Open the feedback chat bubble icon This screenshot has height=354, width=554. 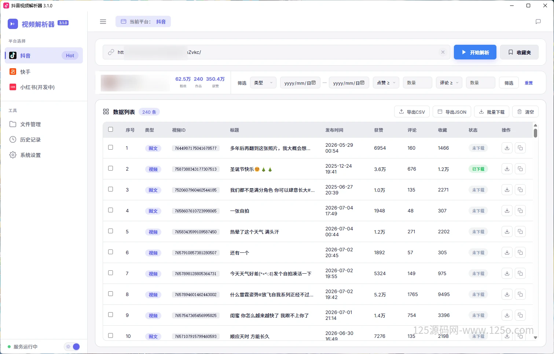click(538, 22)
